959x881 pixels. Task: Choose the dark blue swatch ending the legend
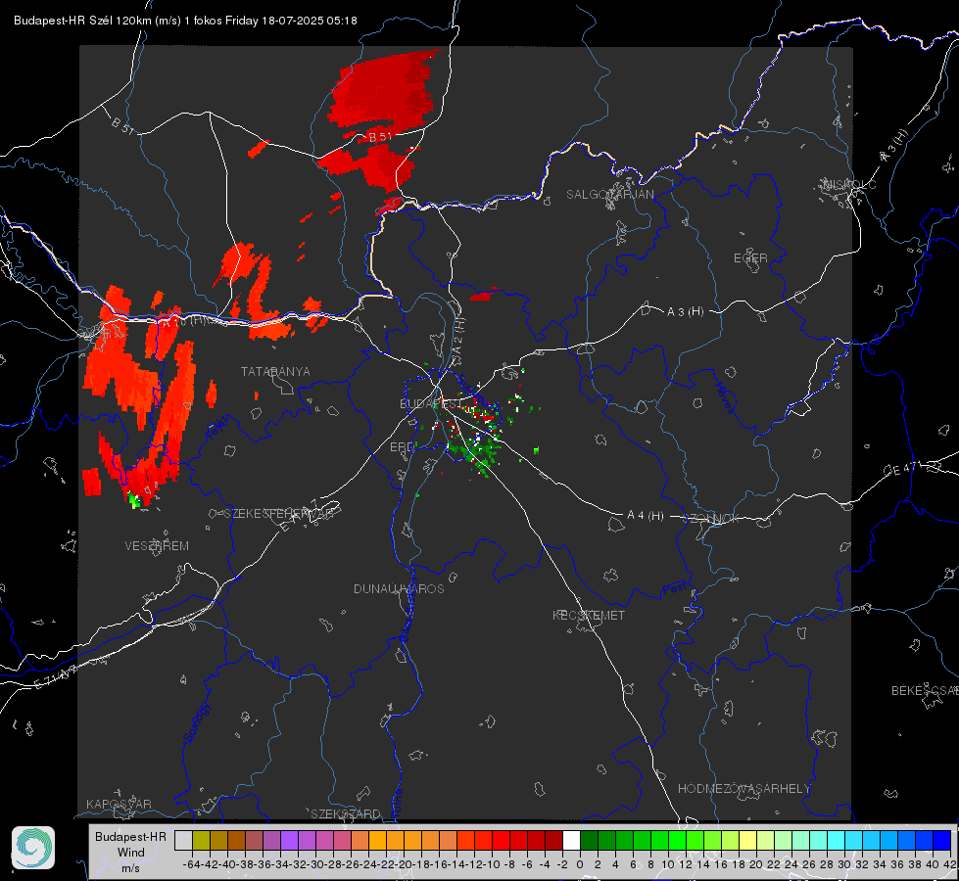pos(942,840)
